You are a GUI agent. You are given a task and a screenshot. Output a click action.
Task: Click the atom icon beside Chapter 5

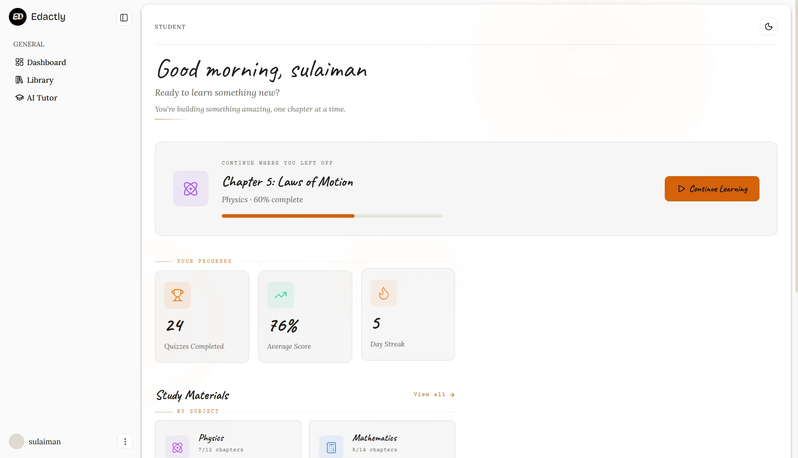pos(191,189)
